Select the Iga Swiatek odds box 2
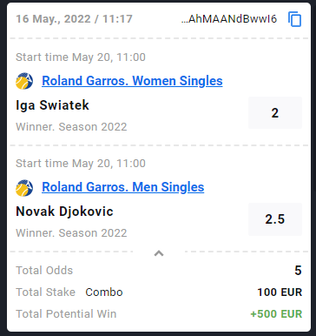This screenshot has height=336, width=316. point(275,113)
